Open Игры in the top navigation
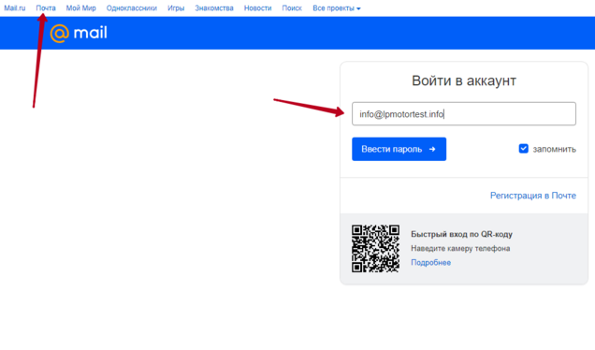 tap(176, 8)
